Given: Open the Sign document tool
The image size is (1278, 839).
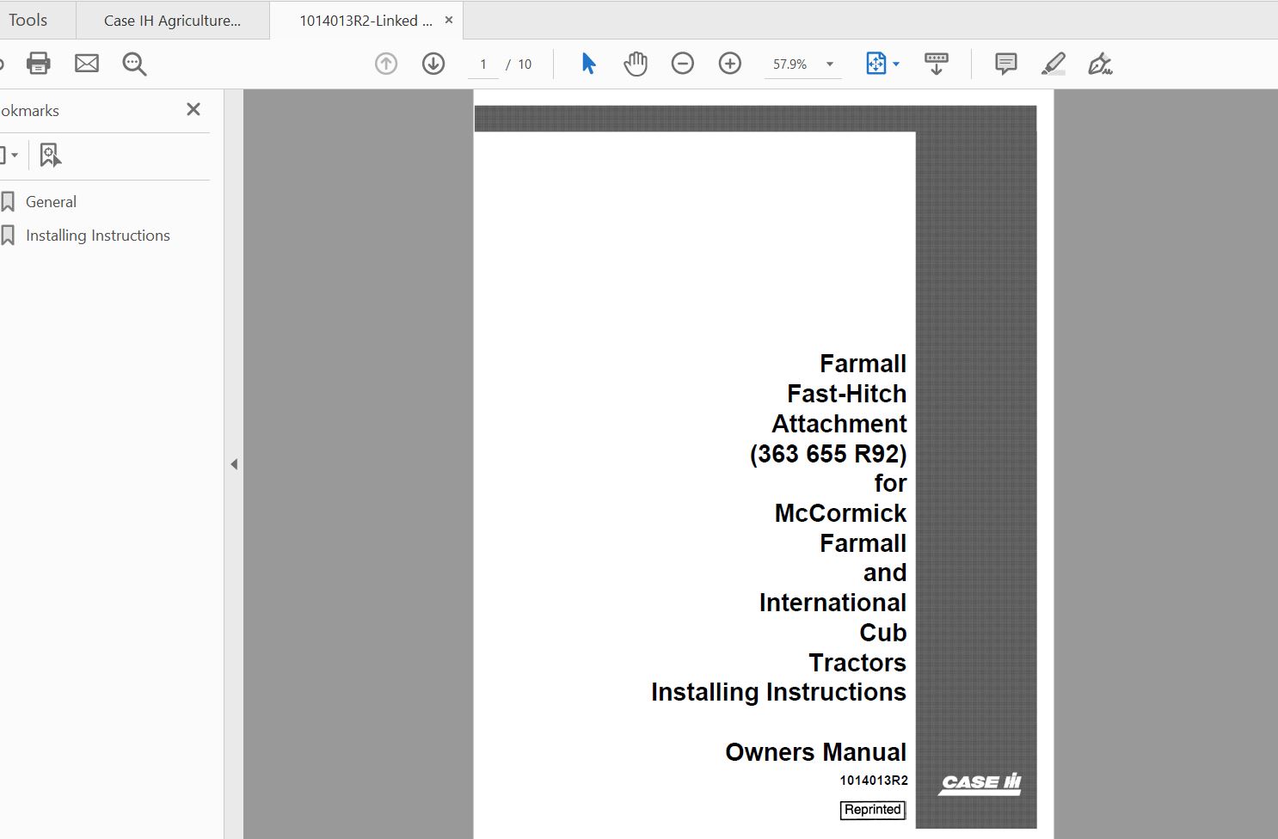Looking at the screenshot, I should [x=1100, y=64].
